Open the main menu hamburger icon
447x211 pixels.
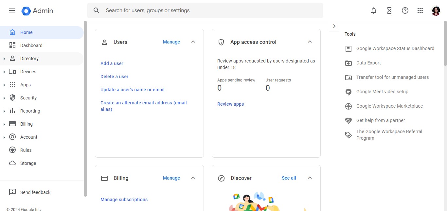click(x=12, y=10)
